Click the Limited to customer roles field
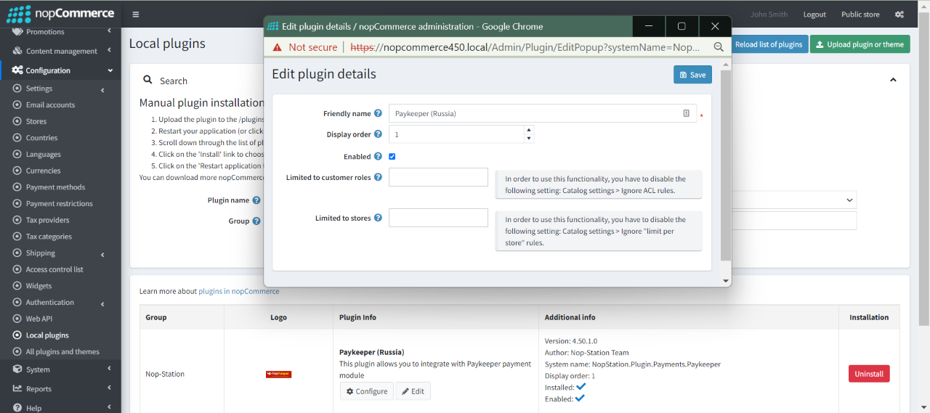 [438, 177]
